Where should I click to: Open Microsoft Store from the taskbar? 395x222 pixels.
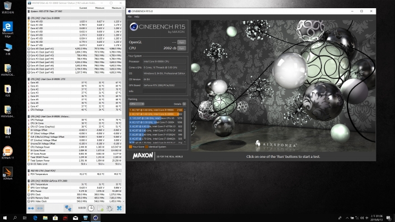(55, 218)
